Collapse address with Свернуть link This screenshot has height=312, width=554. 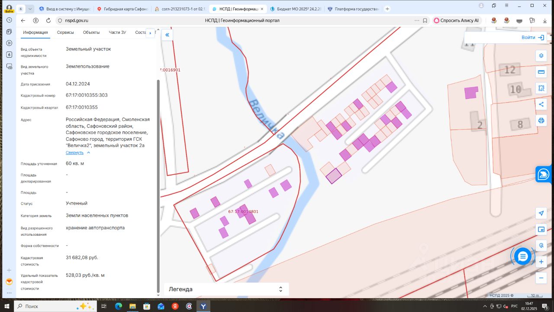coord(75,153)
